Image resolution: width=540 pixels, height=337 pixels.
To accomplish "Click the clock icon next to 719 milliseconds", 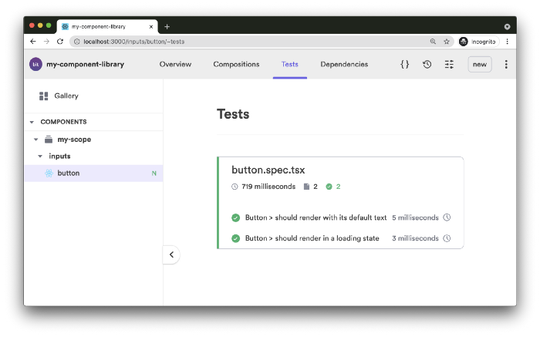I will pyautogui.click(x=235, y=187).
